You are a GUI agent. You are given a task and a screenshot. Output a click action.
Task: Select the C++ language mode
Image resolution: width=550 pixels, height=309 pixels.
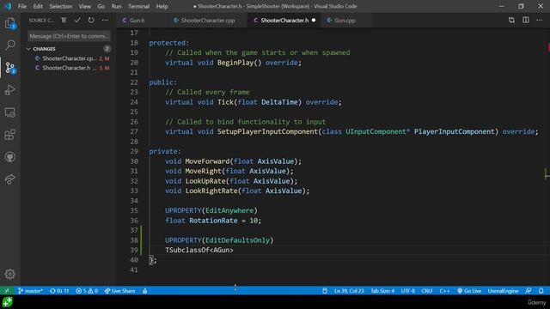click(444, 291)
